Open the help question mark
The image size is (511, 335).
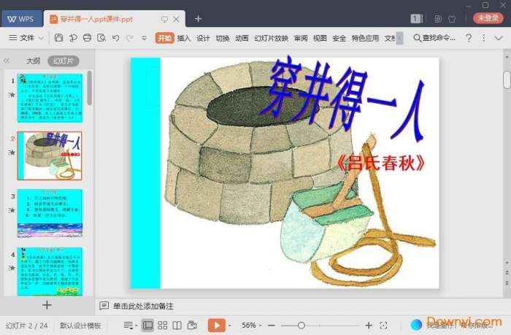pos(469,38)
